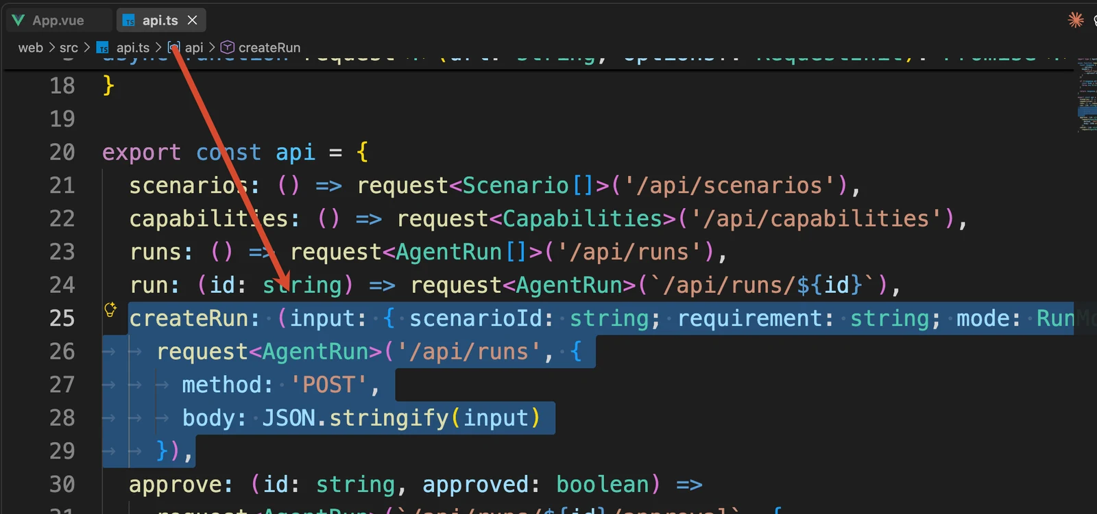Viewport: 1097px width, 514px height.
Task: Click the minimap code overview
Action: pyautogui.click(x=1087, y=96)
